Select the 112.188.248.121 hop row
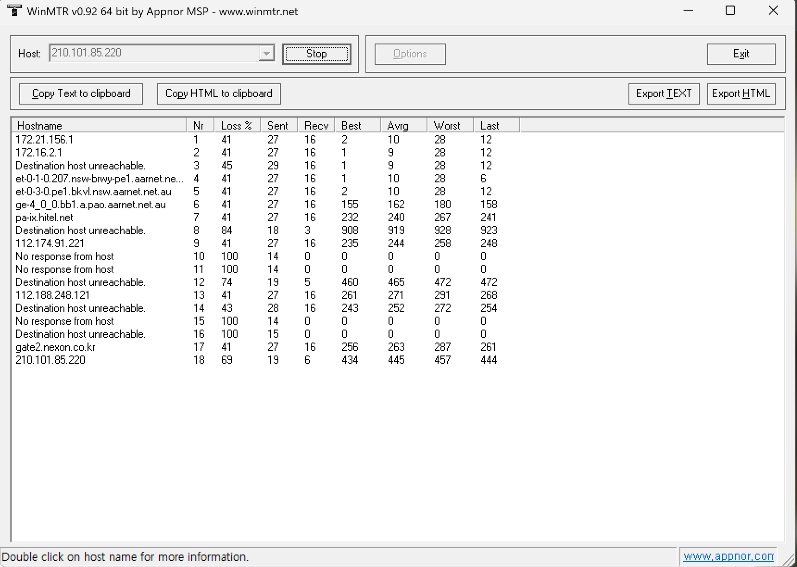The height and width of the screenshot is (567, 797). click(x=266, y=295)
